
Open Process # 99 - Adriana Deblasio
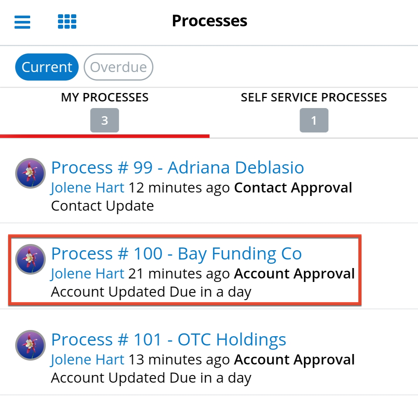[x=177, y=167]
